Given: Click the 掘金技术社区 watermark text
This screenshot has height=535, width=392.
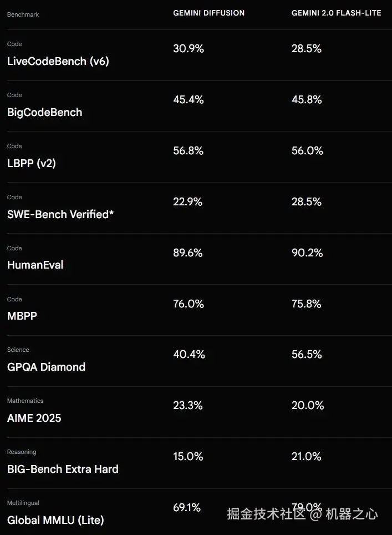Looking at the screenshot, I should pos(266,514).
